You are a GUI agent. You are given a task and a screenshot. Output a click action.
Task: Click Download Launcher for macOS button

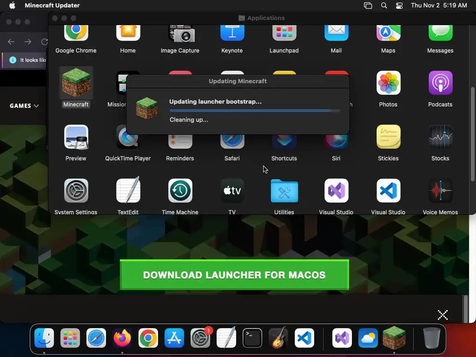click(x=234, y=275)
